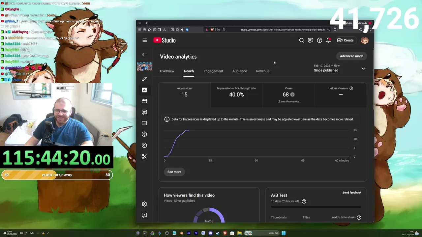
Task: Open the YouTube Studio hamburger menu
Action: [x=144, y=40]
